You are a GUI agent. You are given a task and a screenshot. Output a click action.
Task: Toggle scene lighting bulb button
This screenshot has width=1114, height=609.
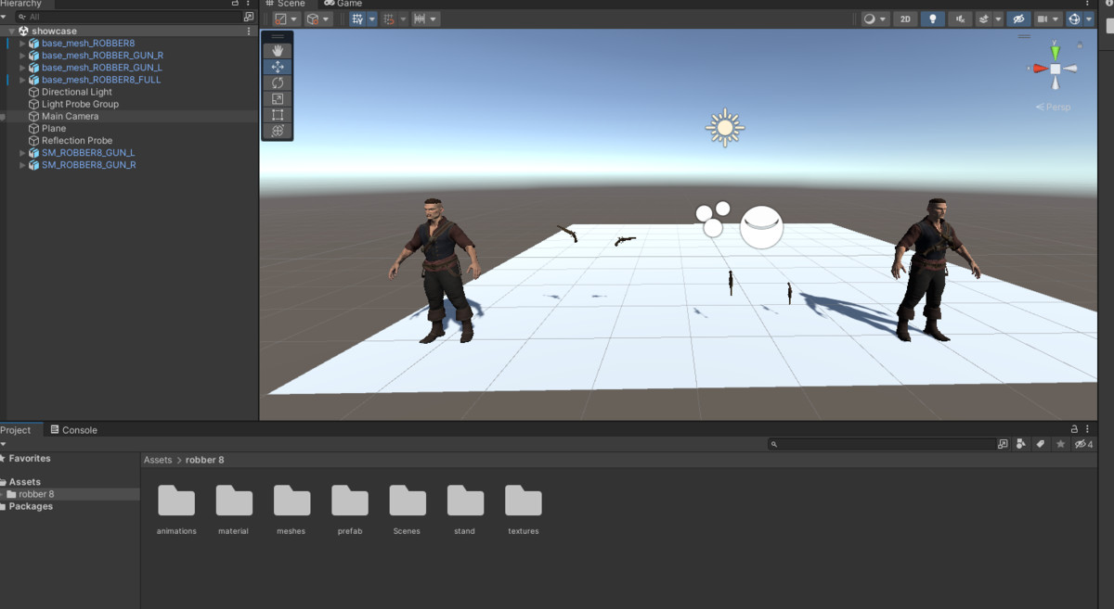pyautogui.click(x=932, y=19)
